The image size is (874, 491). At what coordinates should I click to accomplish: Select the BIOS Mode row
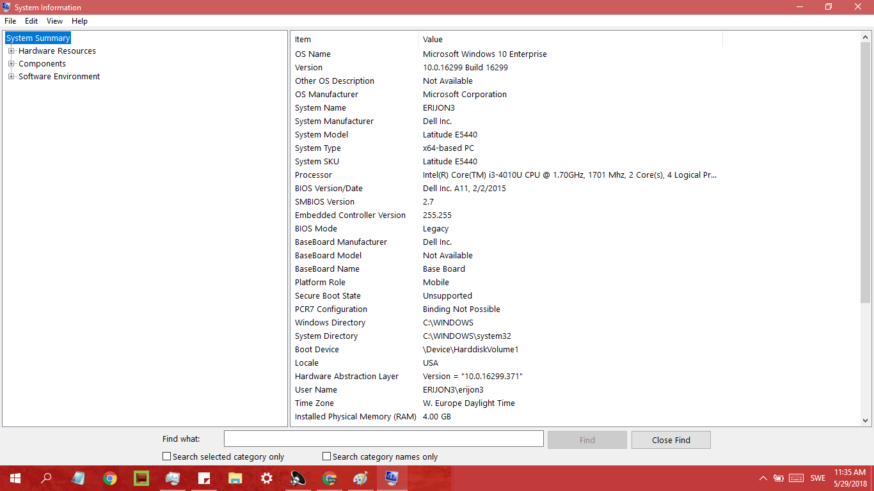pyautogui.click(x=507, y=229)
